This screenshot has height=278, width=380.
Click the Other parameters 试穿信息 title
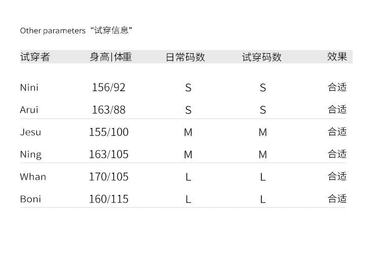(76, 30)
